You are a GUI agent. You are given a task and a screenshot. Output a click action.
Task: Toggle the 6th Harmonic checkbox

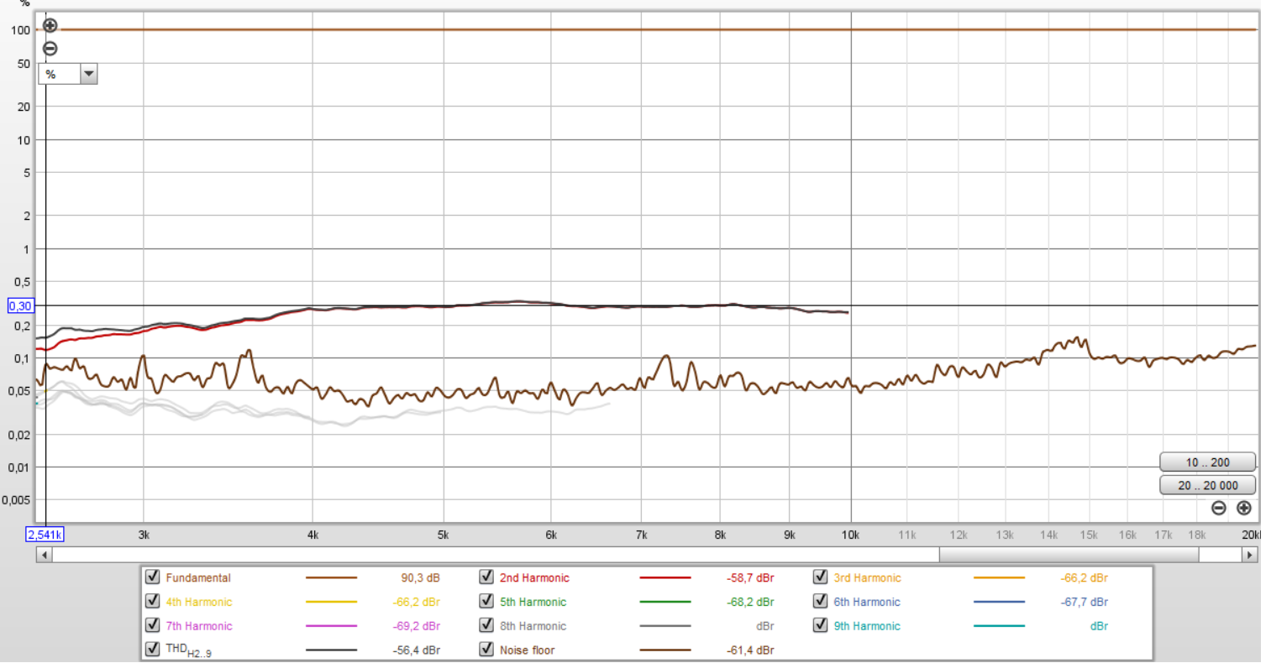coord(820,602)
